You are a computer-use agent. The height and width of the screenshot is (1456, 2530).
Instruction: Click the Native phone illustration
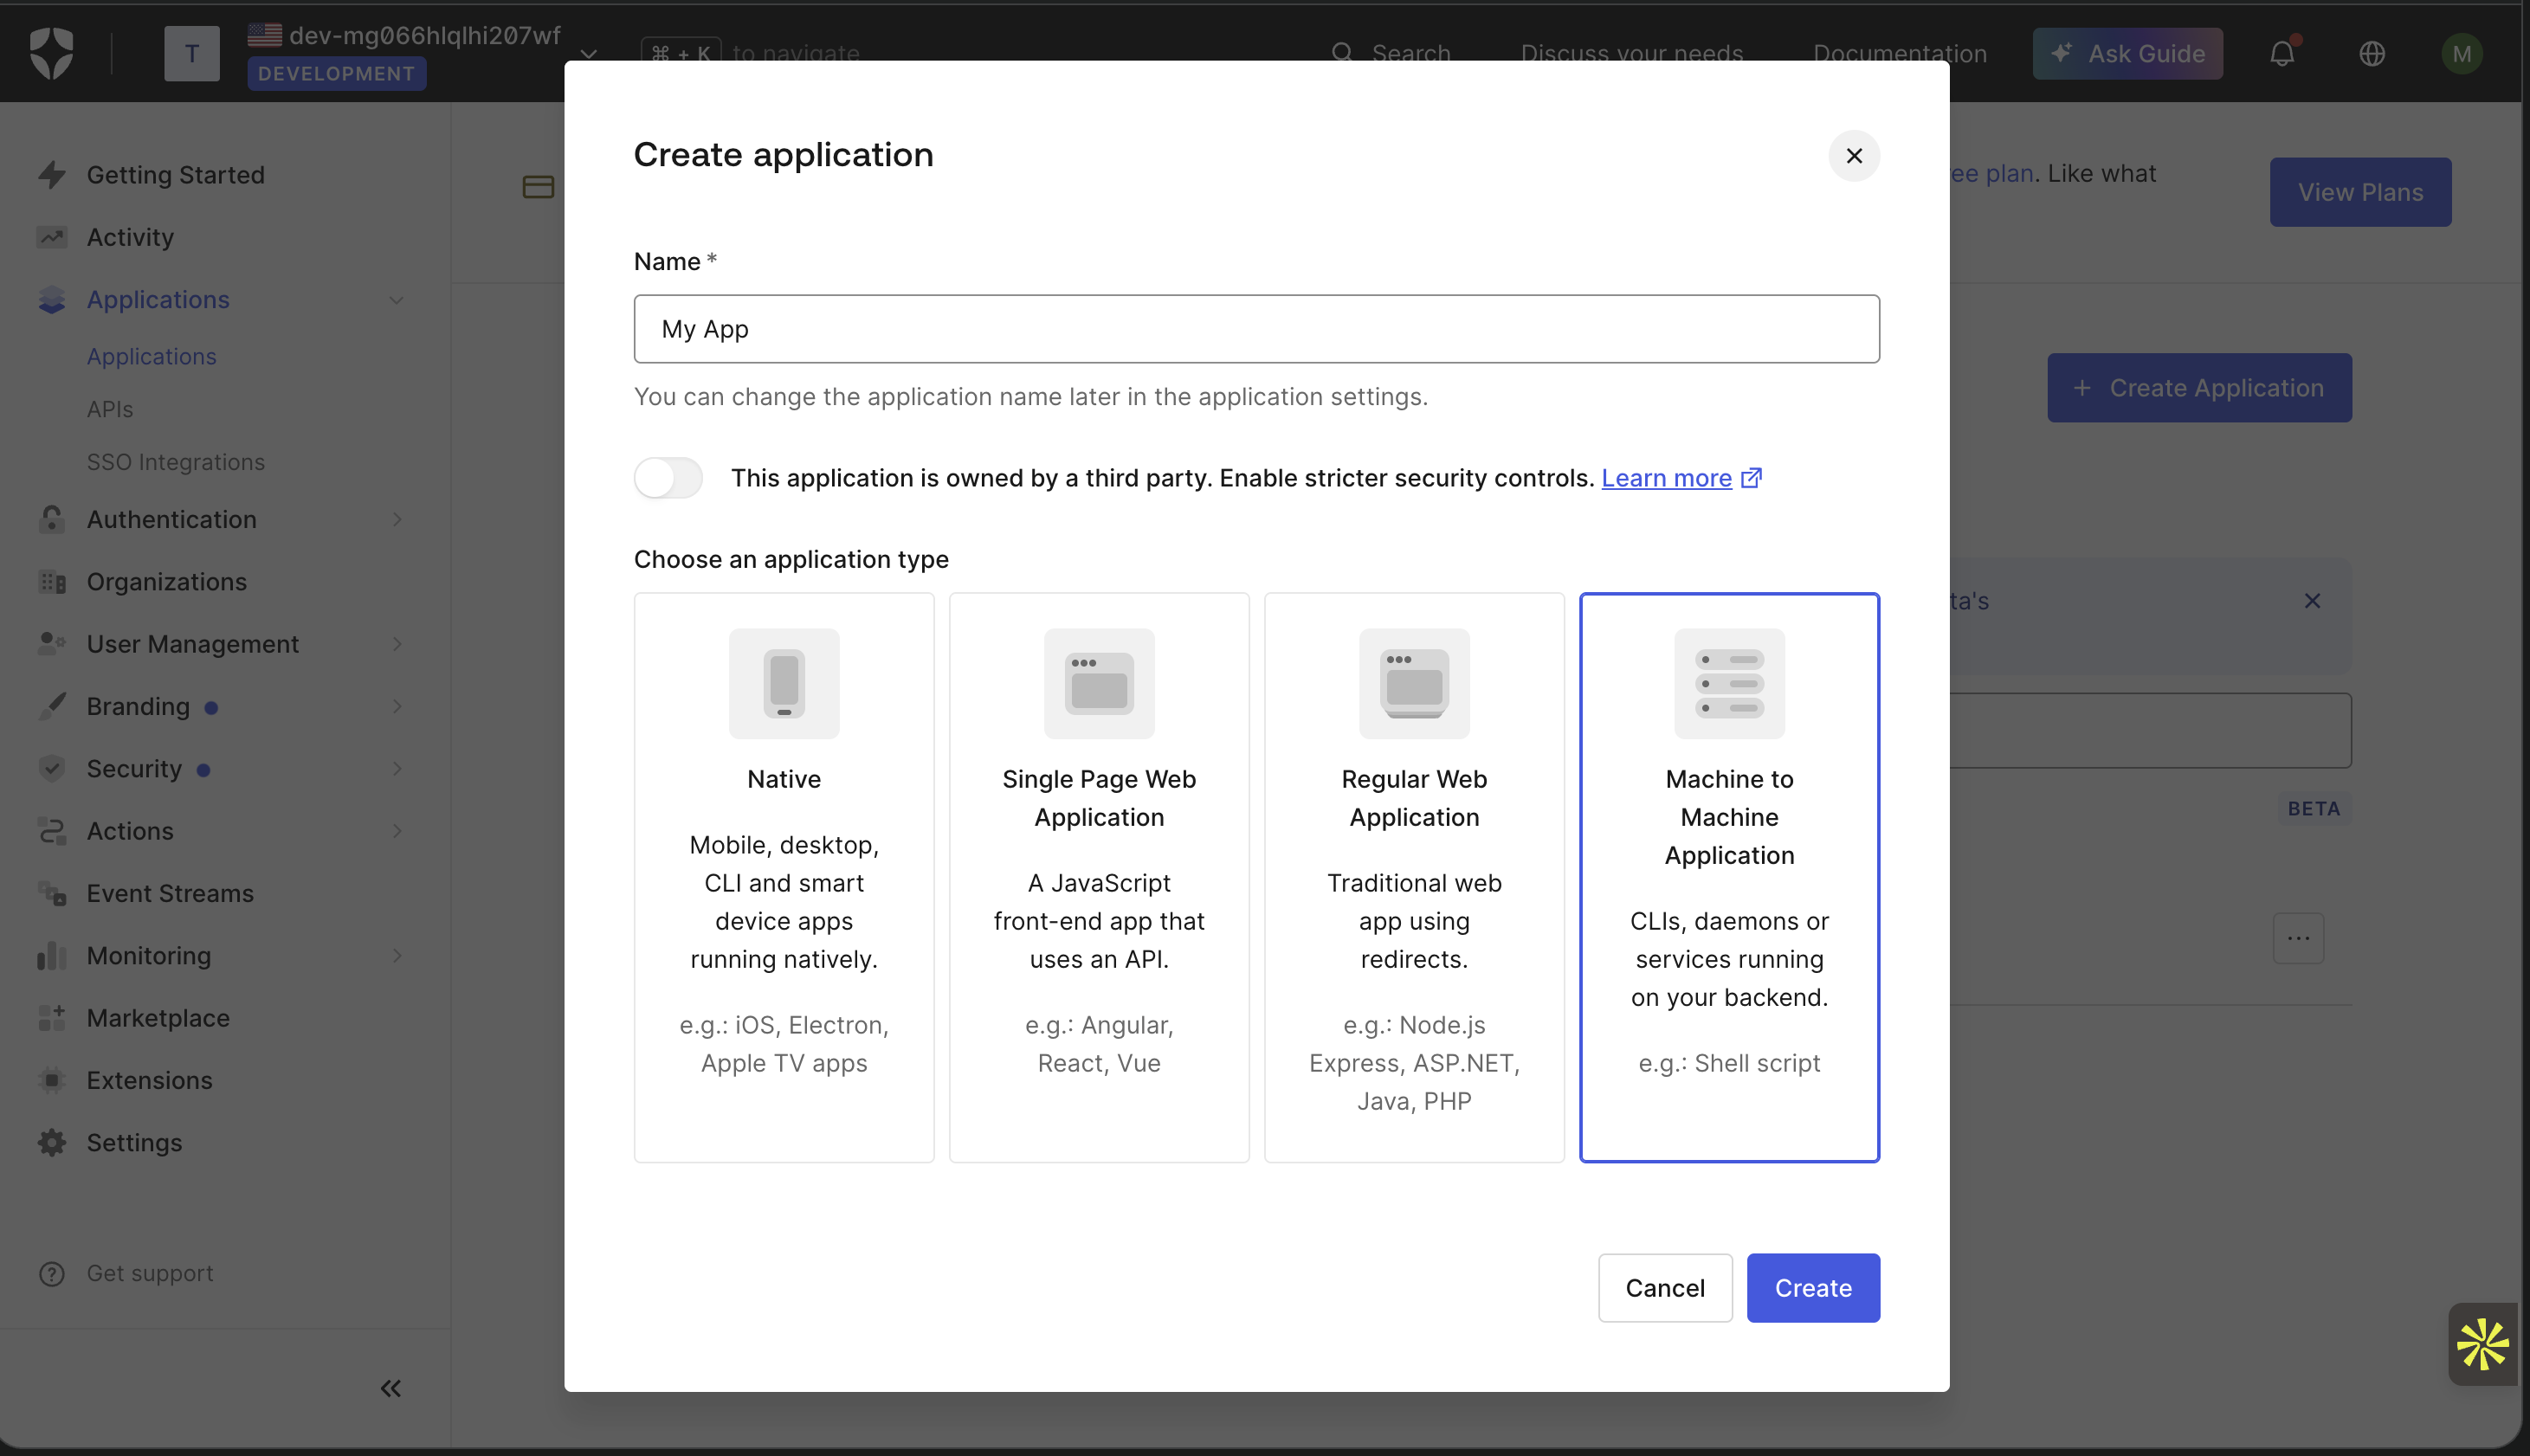click(x=784, y=684)
